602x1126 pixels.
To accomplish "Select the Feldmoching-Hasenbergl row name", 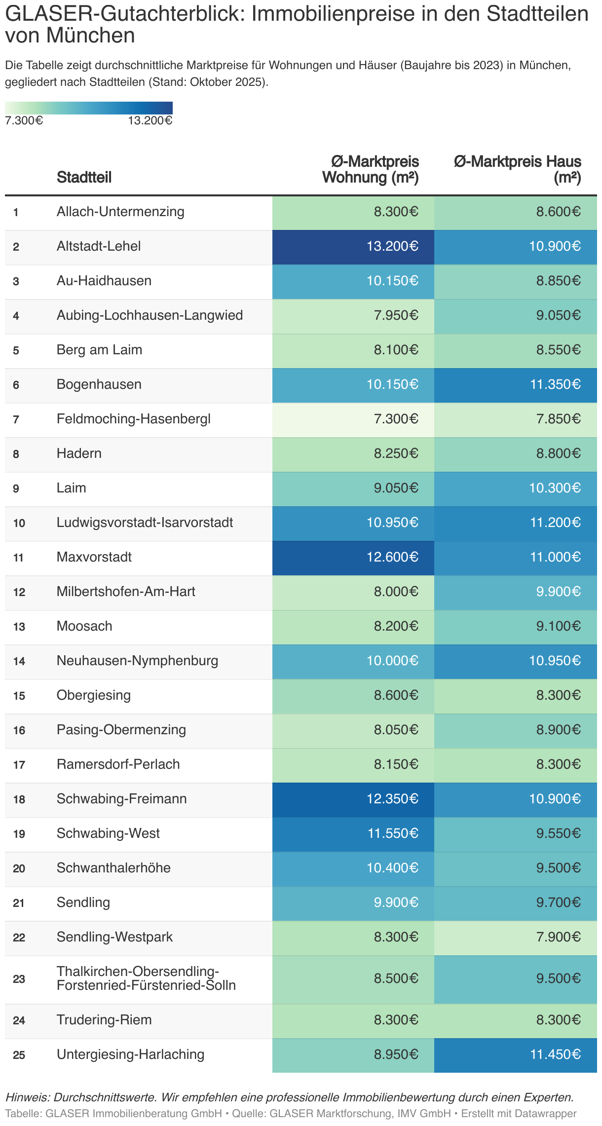I will point(134,419).
